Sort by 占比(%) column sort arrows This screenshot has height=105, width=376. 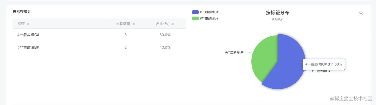173,24
